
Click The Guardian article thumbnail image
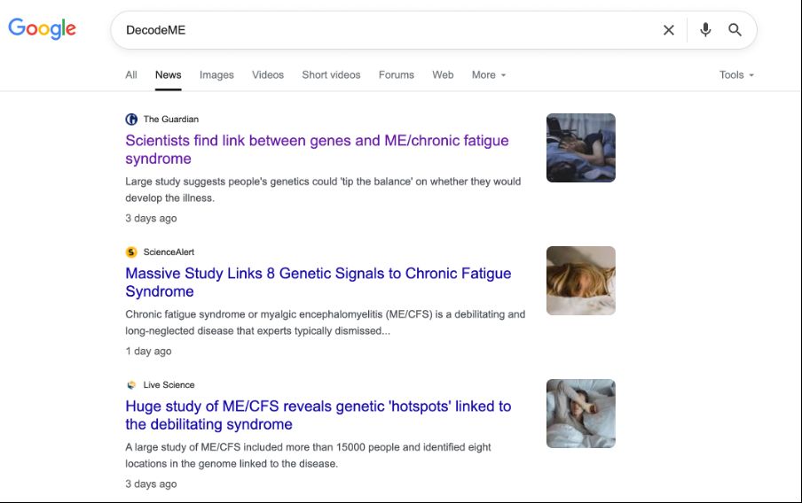coord(581,148)
